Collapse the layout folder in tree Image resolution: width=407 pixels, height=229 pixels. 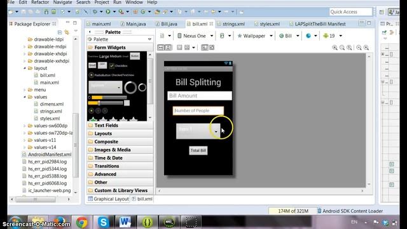tap(25, 68)
